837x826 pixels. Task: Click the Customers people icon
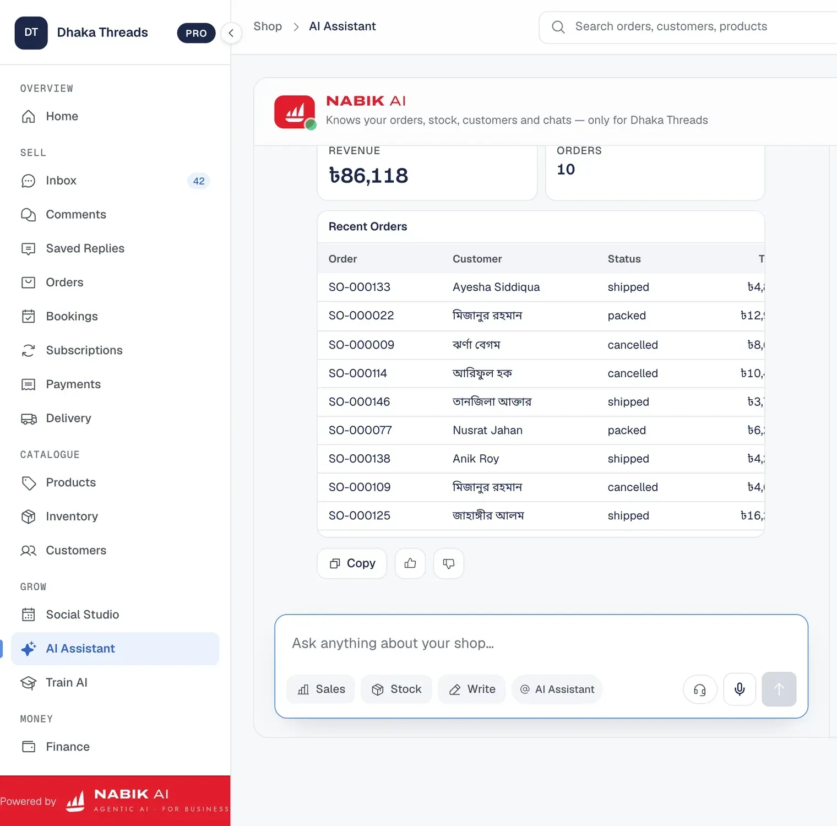pos(28,551)
